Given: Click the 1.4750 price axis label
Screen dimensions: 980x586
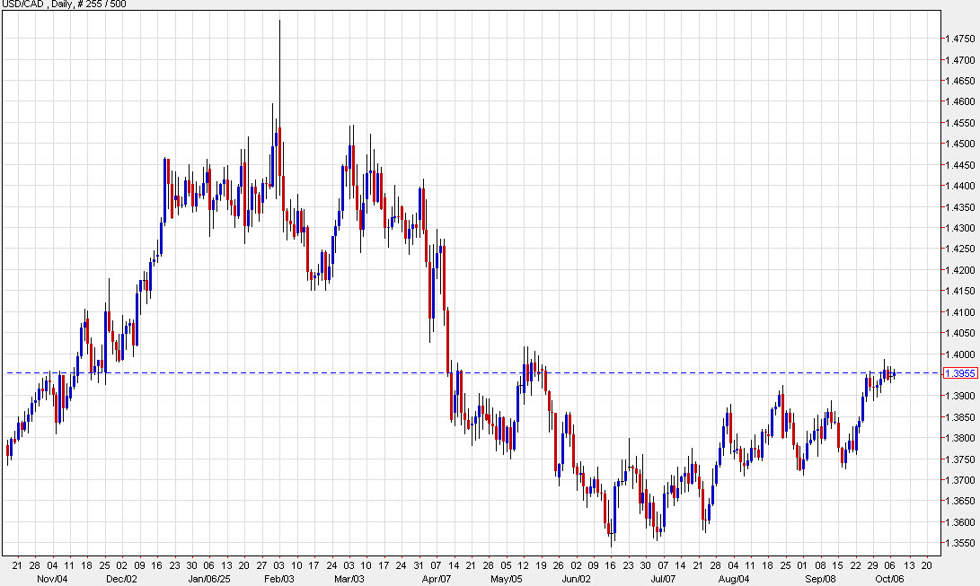Looking at the screenshot, I should [x=956, y=39].
